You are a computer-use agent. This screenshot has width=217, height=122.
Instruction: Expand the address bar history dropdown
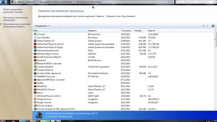tap(168, 2)
